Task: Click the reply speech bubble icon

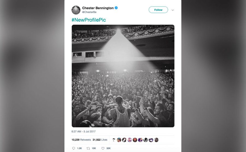Action: coord(74,148)
